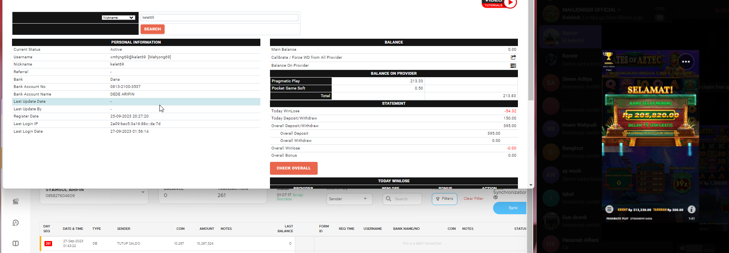Viewport: 729px width, 253px height.
Task: Open the Aztec slot game screenshot image
Action: (650, 136)
